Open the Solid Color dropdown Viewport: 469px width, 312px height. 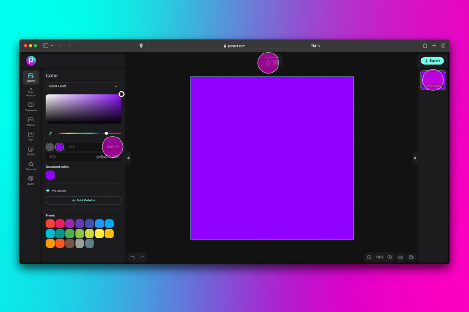tap(83, 86)
